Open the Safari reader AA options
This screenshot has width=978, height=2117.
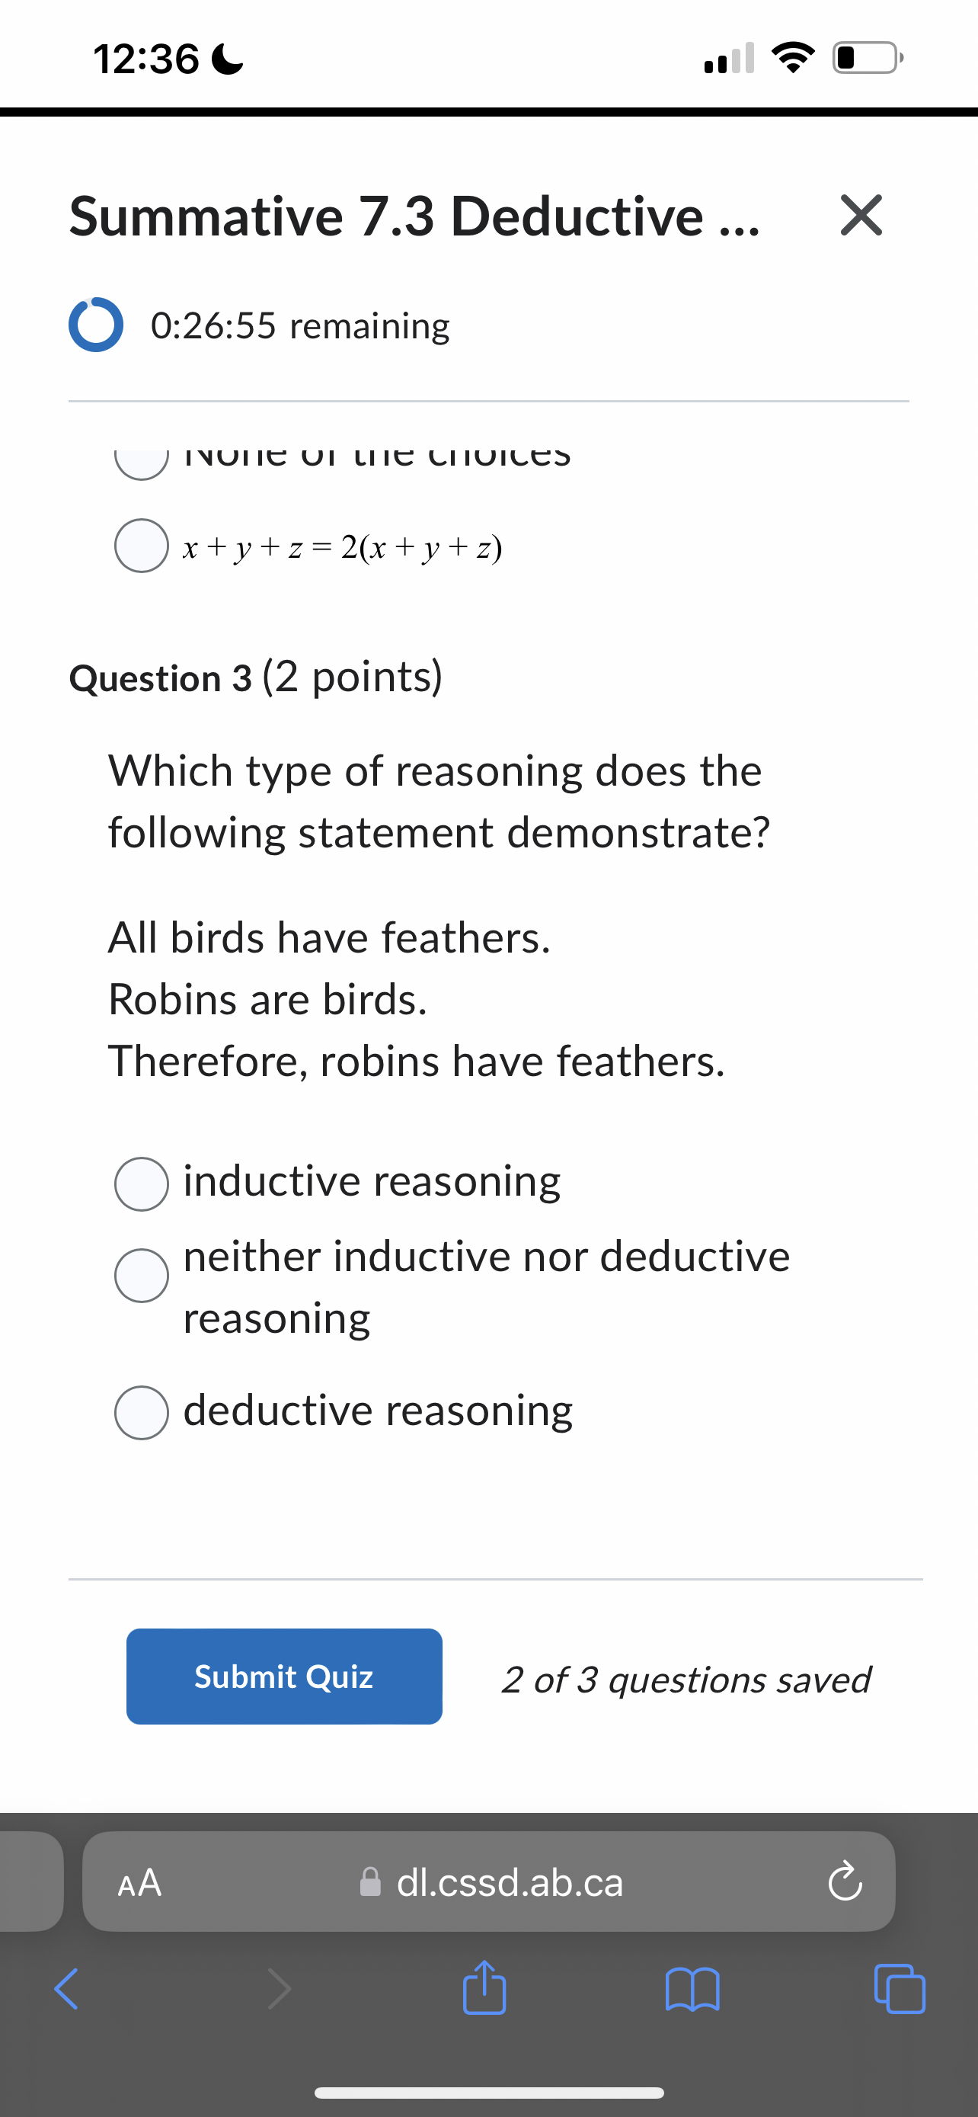click(x=140, y=1883)
